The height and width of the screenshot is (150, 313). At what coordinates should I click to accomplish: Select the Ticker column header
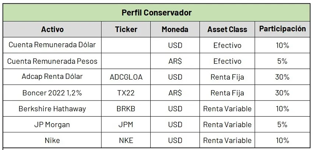click(x=126, y=29)
